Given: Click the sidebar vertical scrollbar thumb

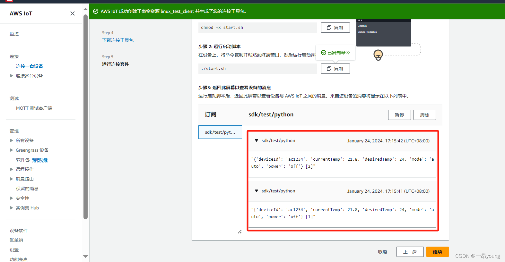Looking at the screenshot, I should click(85, 117).
